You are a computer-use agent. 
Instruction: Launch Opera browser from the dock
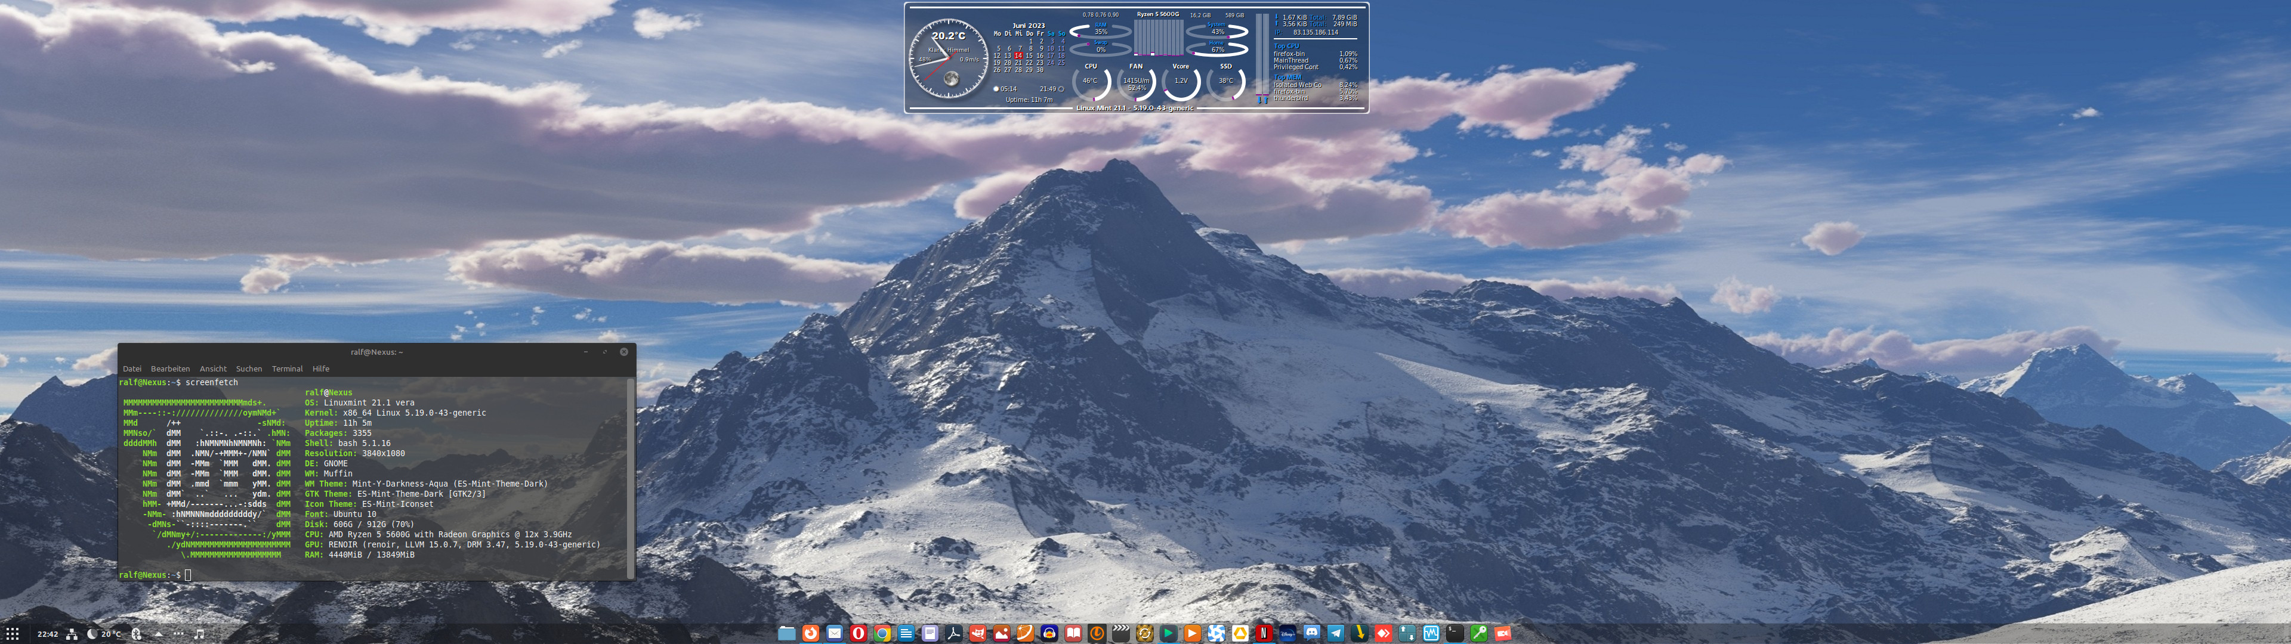pyautogui.click(x=859, y=633)
